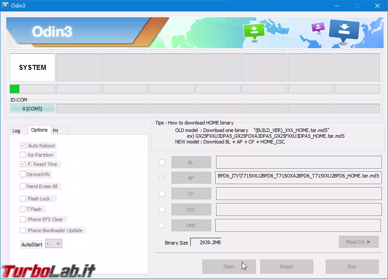388x279 pixels.
Task: Open the AutoStart dropdown
Action: click(x=54, y=244)
